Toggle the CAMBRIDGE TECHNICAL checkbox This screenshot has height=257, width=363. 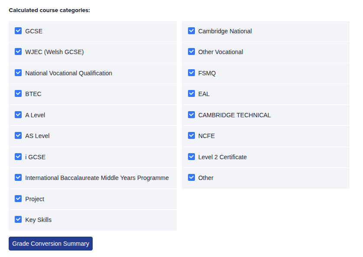[191, 115]
